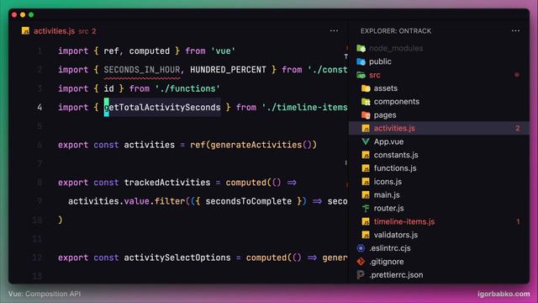The height and width of the screenshot is (303, 538).
Task: Click the JS icon in the activities.js tab
Action: [25, 30]
